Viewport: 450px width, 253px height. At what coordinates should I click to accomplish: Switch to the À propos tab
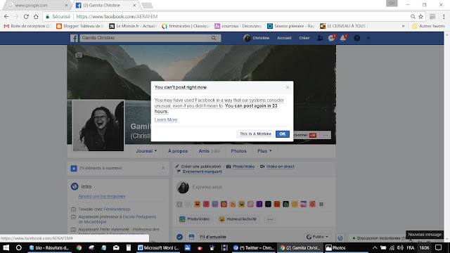[x=178, y=151]
